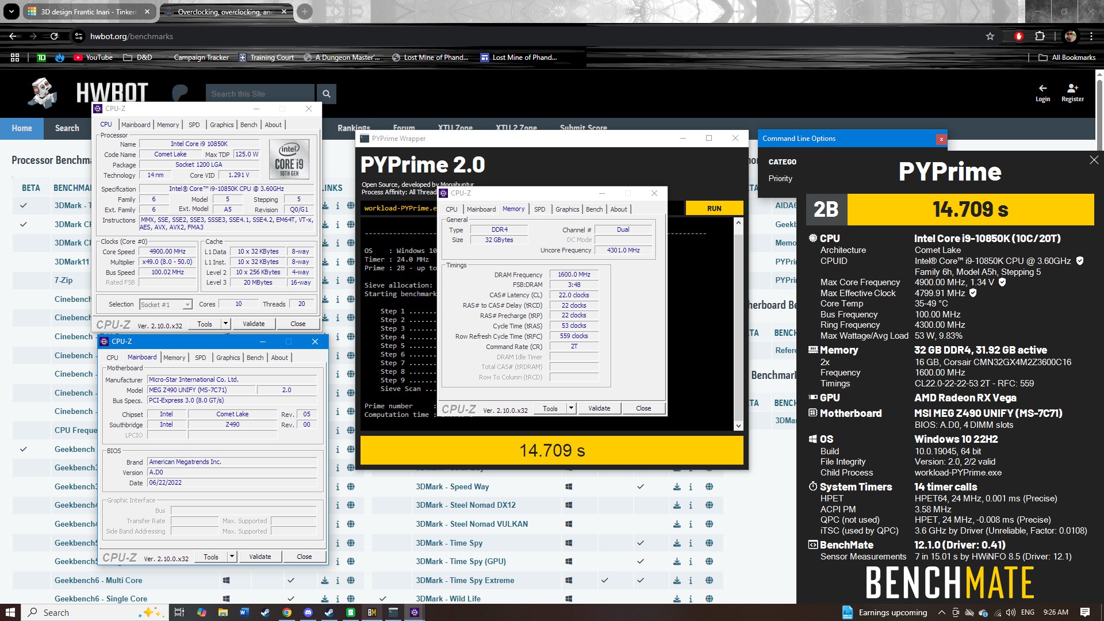Click the Register user icon on HWBOT

click(x=1072, y=88)
